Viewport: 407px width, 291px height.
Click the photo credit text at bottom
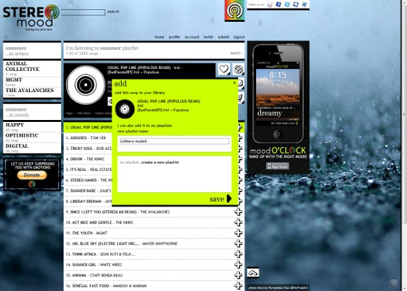[278, 288]
